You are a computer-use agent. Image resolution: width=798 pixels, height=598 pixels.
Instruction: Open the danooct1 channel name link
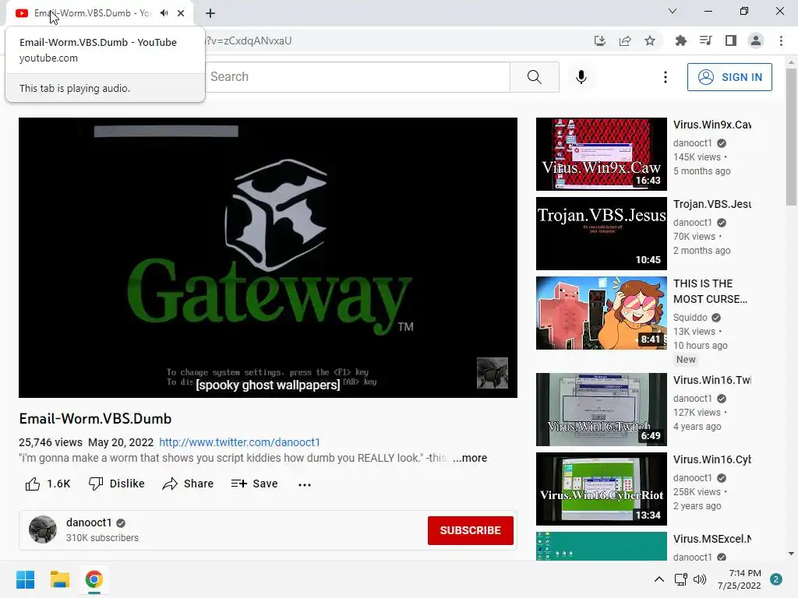point(89,522)
